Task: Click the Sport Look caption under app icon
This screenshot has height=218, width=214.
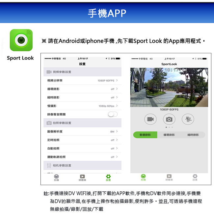Action: point(20,58)
